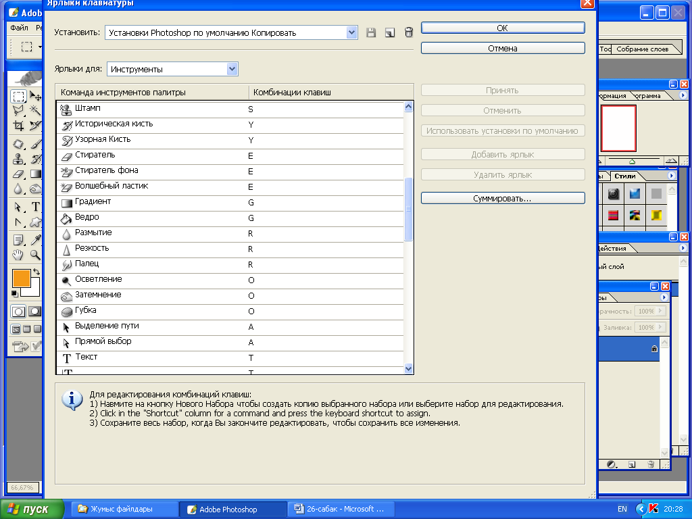Image resolution: width=692 pixels, height=519 pixels.
Task: Click the OK button
Action: [503, 28]
